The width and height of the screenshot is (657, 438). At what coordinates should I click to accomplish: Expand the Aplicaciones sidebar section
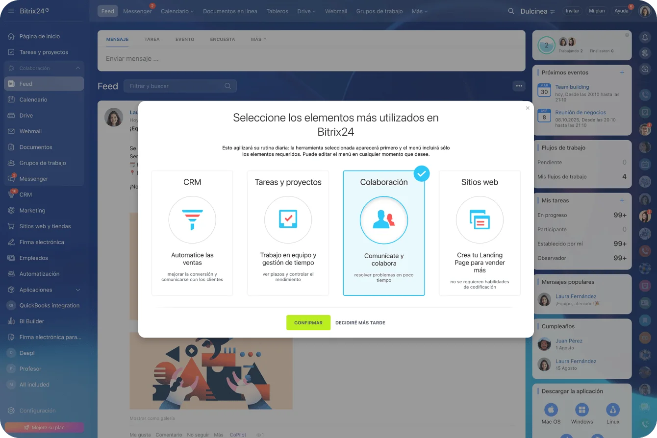point(77,290)
